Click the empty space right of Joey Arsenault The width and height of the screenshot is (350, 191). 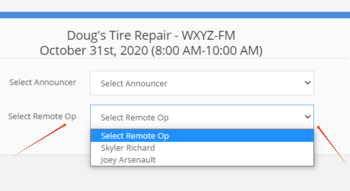234,160
